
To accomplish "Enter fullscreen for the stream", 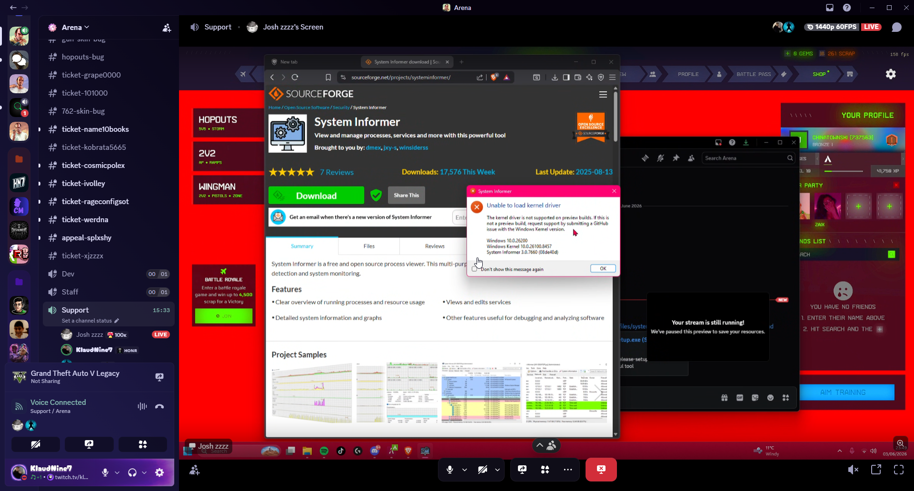I will coord(899,470).
